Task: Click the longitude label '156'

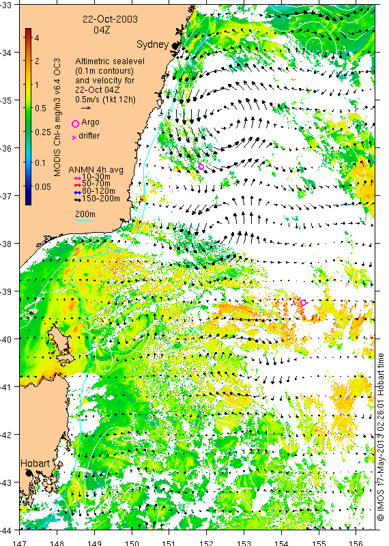Action: click(356, 543)
